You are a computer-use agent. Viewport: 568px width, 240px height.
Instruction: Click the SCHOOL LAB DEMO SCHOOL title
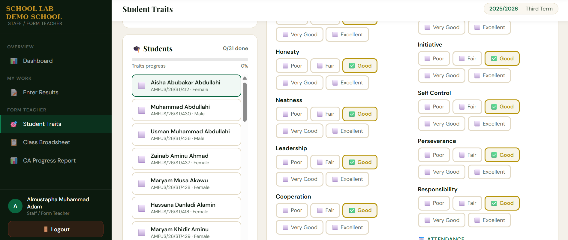pyautogui.click(x=34, y=13)
